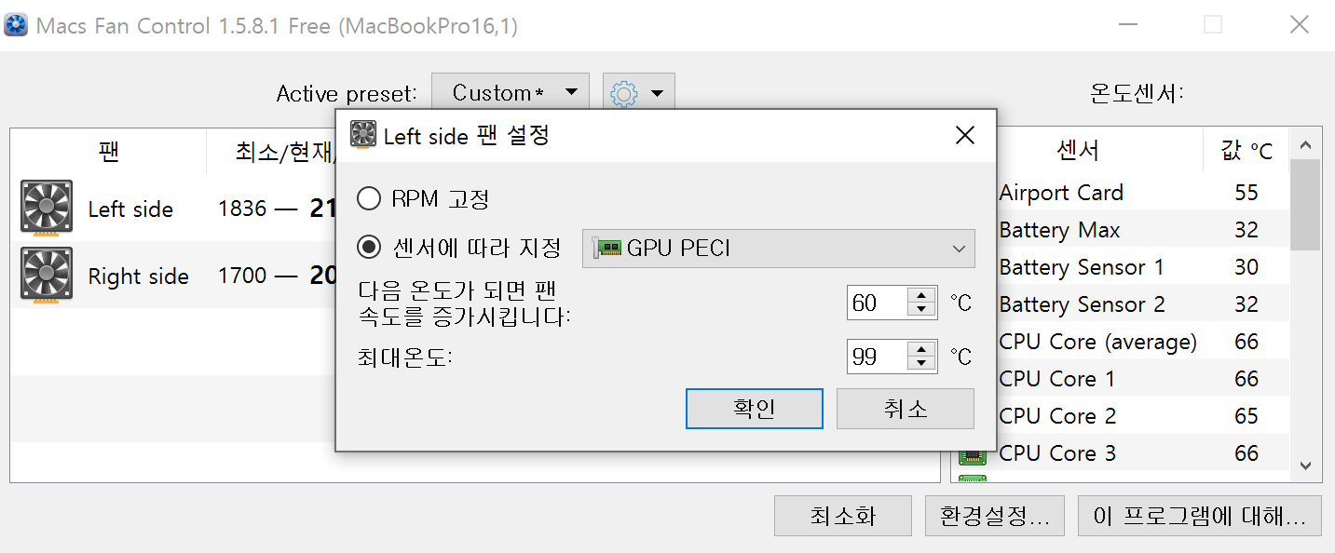
Task: Select the 센서에 따라 지정 radio button
Action: [x=369, y=248]
